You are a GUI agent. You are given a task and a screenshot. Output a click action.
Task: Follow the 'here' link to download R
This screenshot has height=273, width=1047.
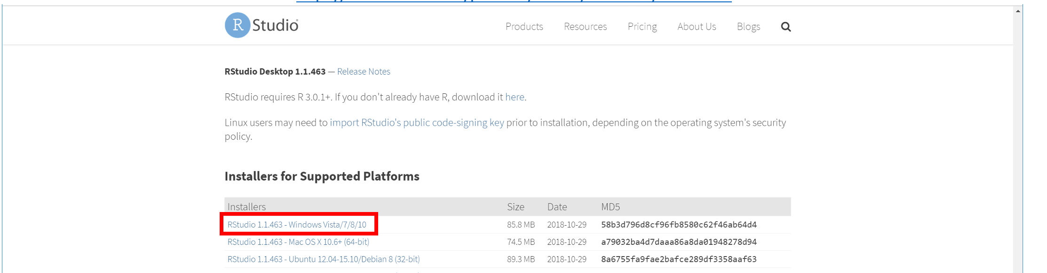click(x=515, y=97)
